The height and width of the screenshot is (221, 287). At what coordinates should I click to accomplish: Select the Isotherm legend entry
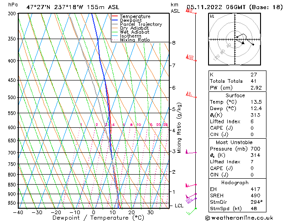click(131, 36)
